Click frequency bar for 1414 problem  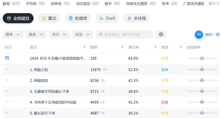coord(202,58)
